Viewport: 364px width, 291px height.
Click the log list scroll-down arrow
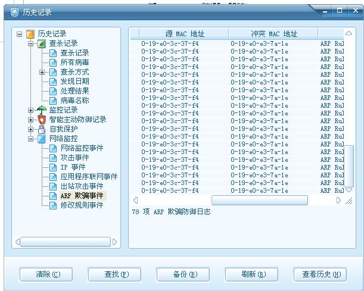[349, 190]
